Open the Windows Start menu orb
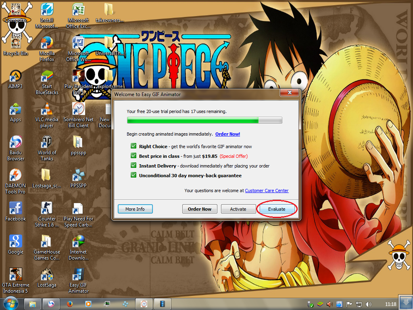 coord(11,304)
